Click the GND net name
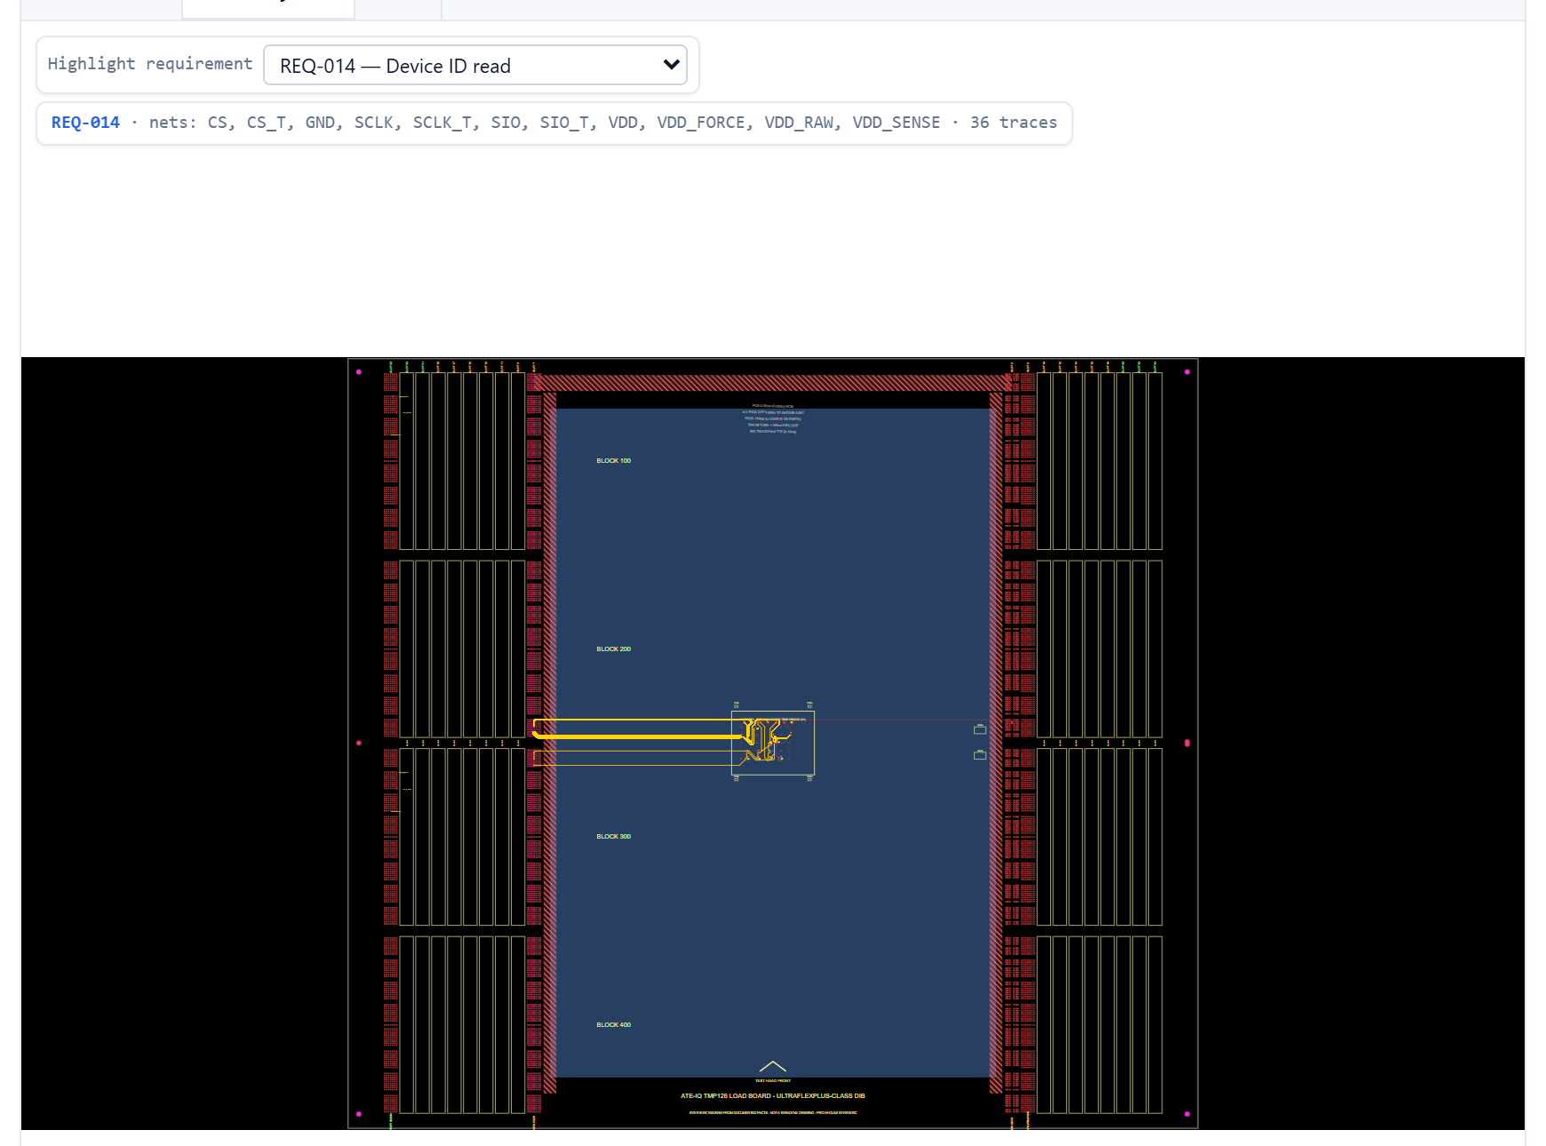1546x1146 pixels. [x=320, y=123]
